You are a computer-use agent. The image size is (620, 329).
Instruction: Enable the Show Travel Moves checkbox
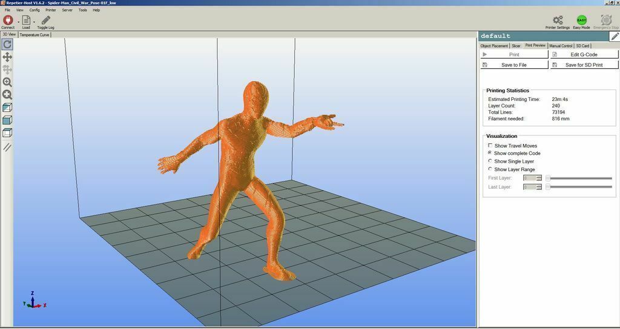pyautogui.click(x=490, y=145)
